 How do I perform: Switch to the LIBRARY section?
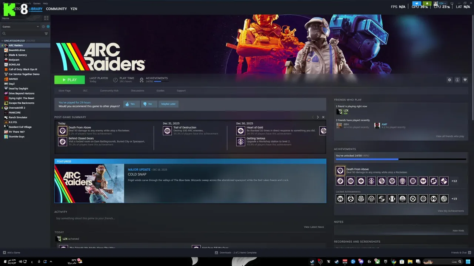pyautogui.click(x=36, y=9)
